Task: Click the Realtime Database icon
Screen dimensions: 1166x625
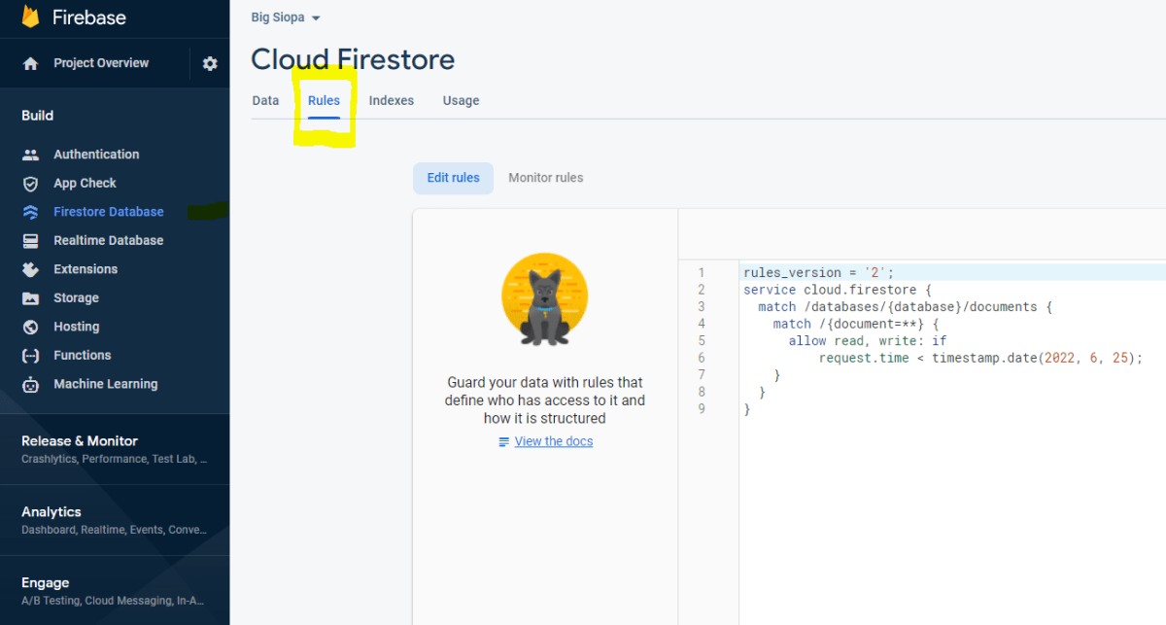Action: (x=31, y=241)
